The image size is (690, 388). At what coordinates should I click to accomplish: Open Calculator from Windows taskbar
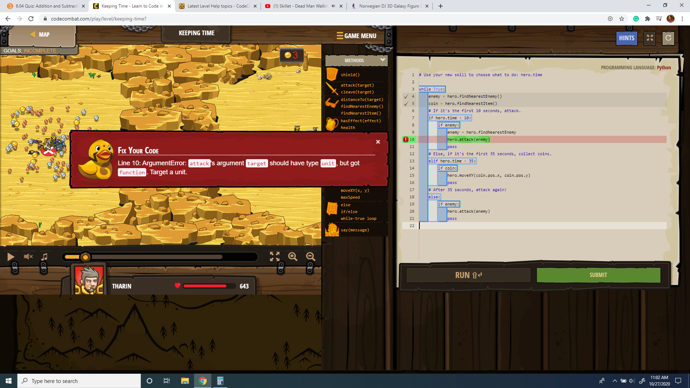pos(220,381)
